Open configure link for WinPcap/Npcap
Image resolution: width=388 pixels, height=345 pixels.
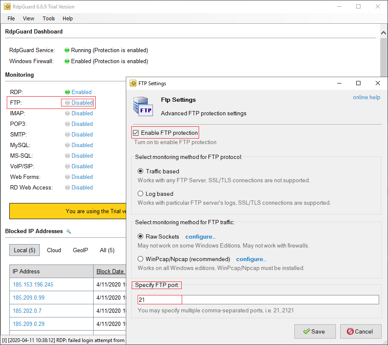252,259
